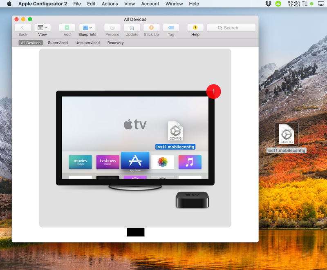Viewport: 327px width, 270px height.
Task: Open the View mode dropdown
Action: point(43,28)
